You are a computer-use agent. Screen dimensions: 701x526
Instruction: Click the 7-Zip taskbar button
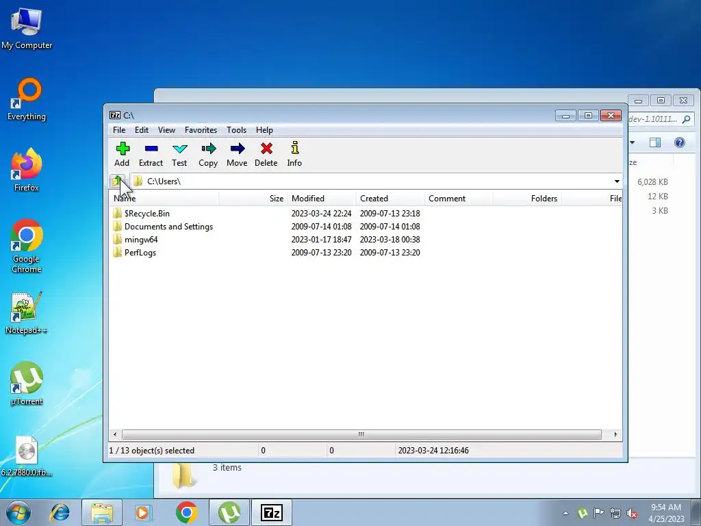point(271,512)
